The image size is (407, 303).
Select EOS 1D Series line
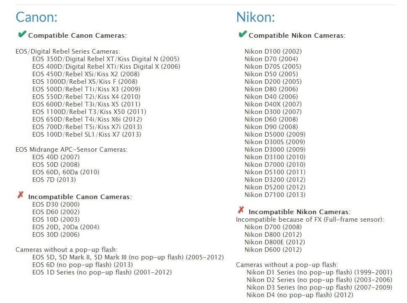coord(102,272)
